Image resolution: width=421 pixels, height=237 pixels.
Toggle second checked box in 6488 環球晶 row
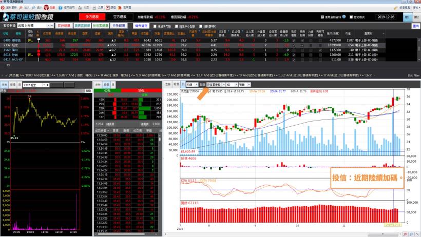point(302,41)
